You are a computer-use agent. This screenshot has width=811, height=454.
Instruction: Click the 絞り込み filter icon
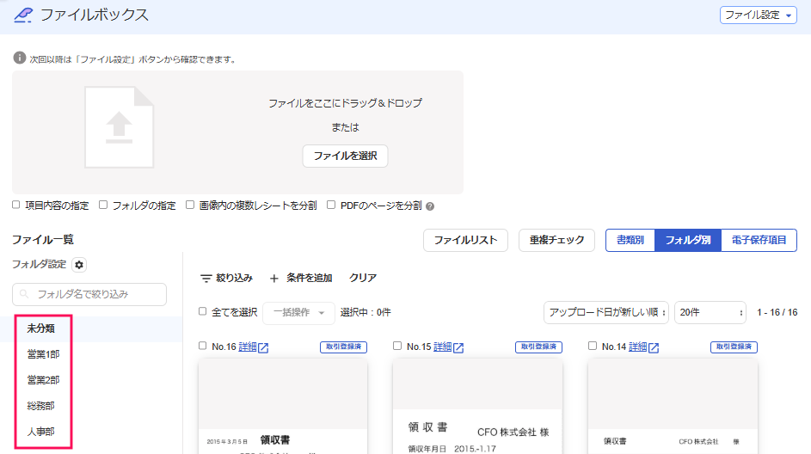(206, 279)
